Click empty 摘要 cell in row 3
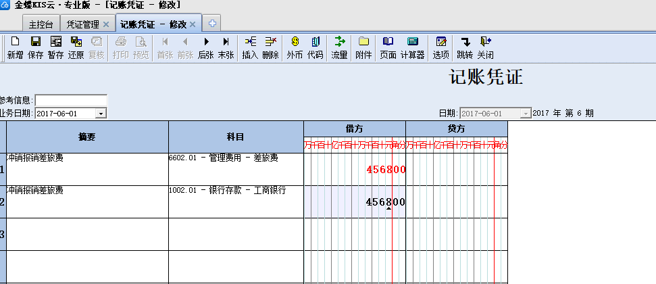 [x=87, y=234]
